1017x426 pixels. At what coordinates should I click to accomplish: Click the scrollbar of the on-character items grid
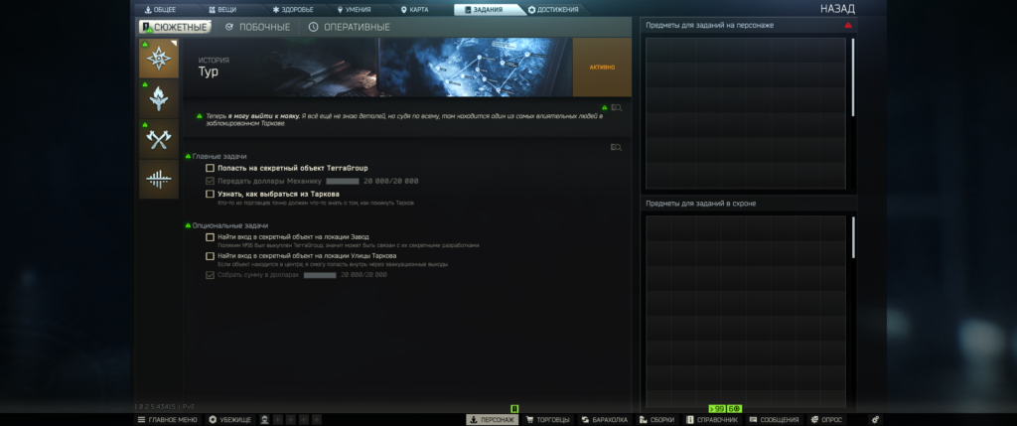[852, 79]
